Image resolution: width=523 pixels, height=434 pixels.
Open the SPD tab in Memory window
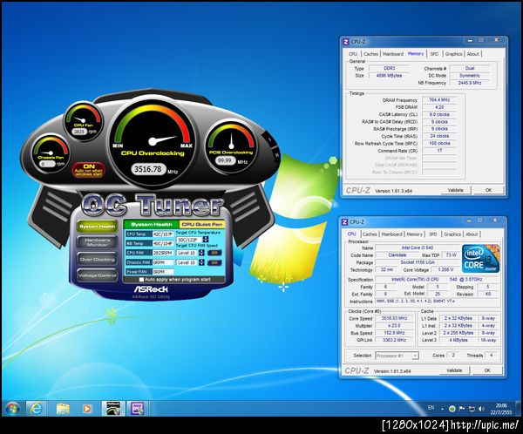[x=434, y=54]
